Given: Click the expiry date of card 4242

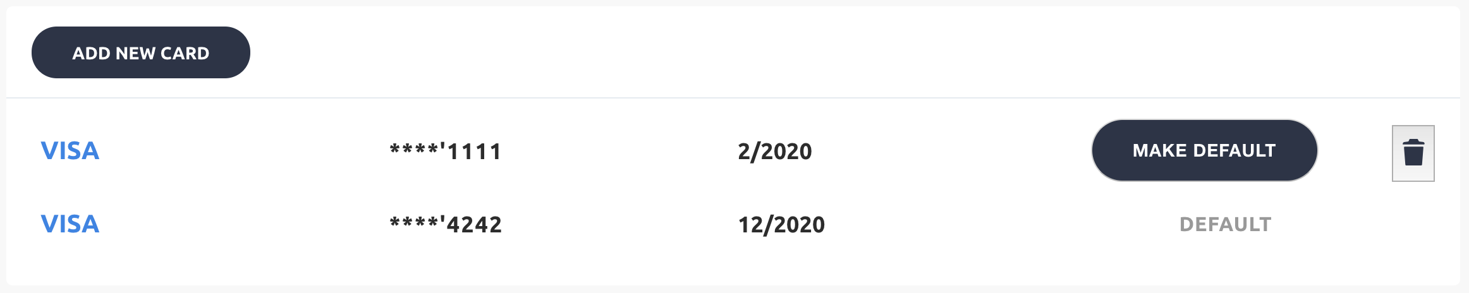Looking at the screenshot, I should coord(781,225).
